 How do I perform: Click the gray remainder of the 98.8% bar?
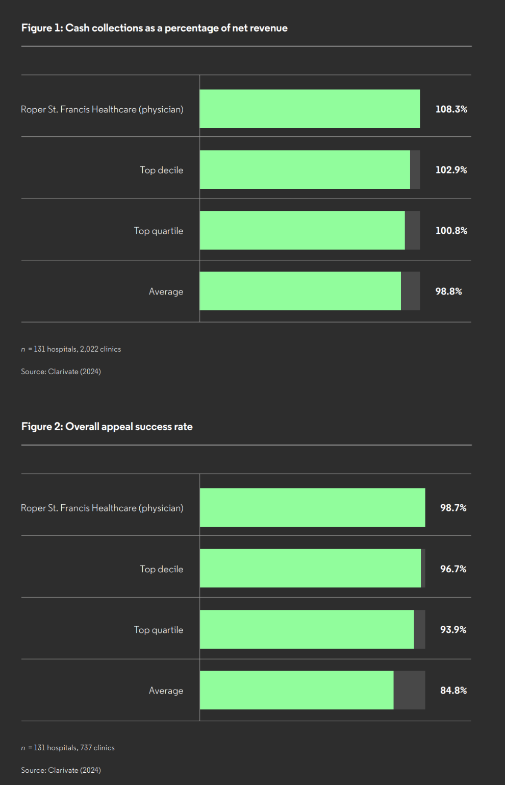tap(411, 291)
